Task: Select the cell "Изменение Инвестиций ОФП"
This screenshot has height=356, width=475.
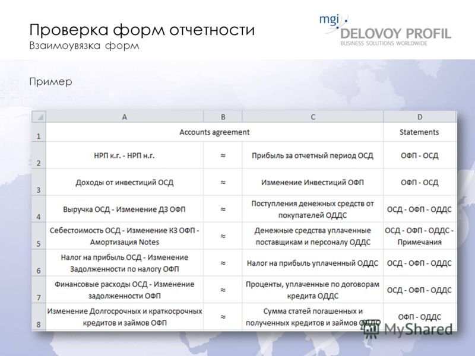Action: point(313,182)
